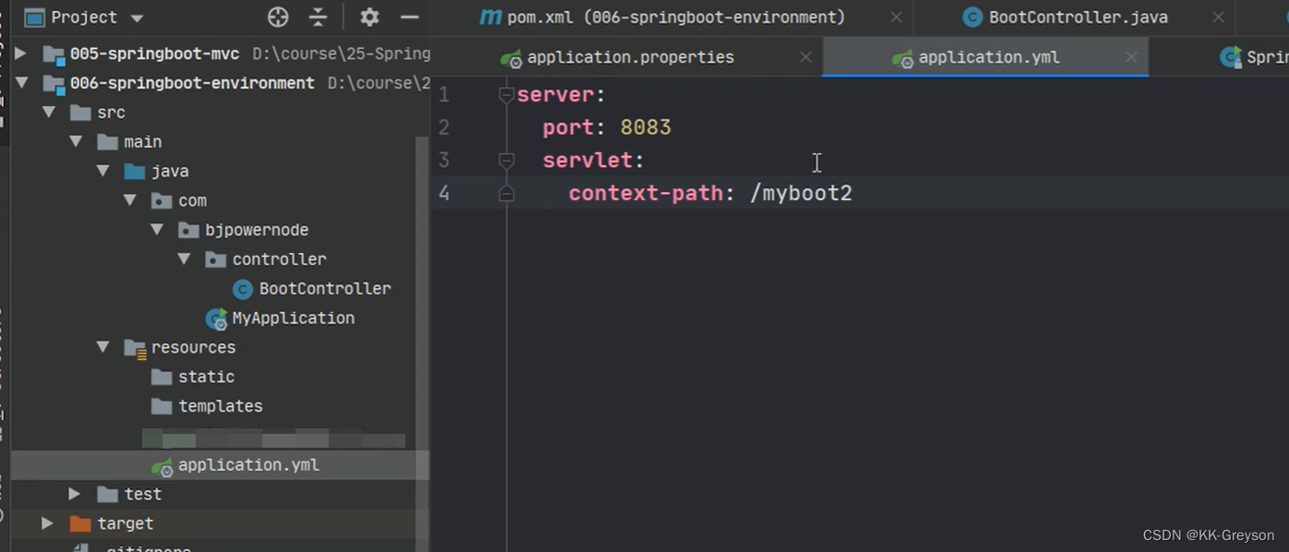Select the target folder
Screen dimensions: 1289x552
pyautogui.click(x=126, y=523)
